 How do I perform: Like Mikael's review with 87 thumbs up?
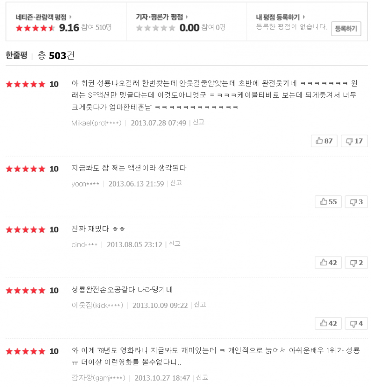[x=324, y=141]
